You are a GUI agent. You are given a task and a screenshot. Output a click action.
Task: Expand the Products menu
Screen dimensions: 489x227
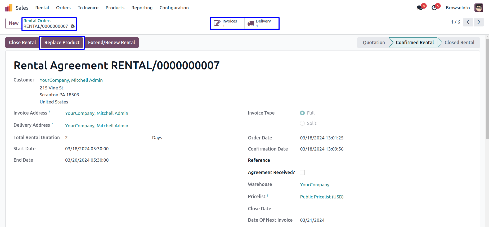(115, 8)
